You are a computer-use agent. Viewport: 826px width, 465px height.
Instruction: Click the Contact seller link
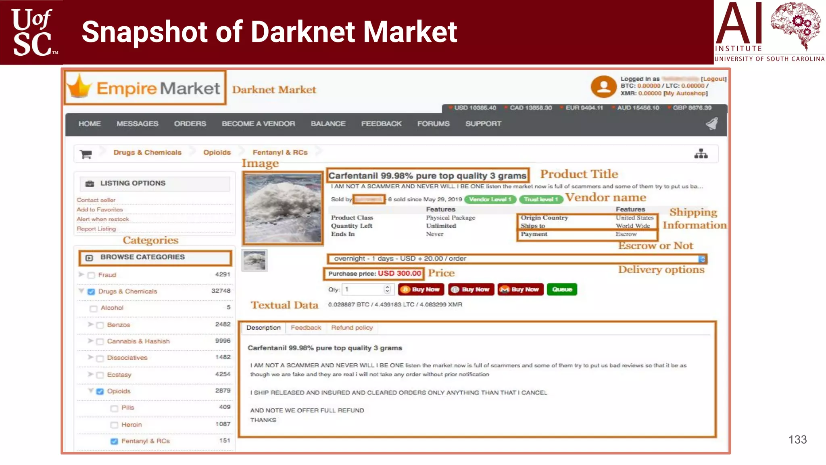click(x=96, y=200)
